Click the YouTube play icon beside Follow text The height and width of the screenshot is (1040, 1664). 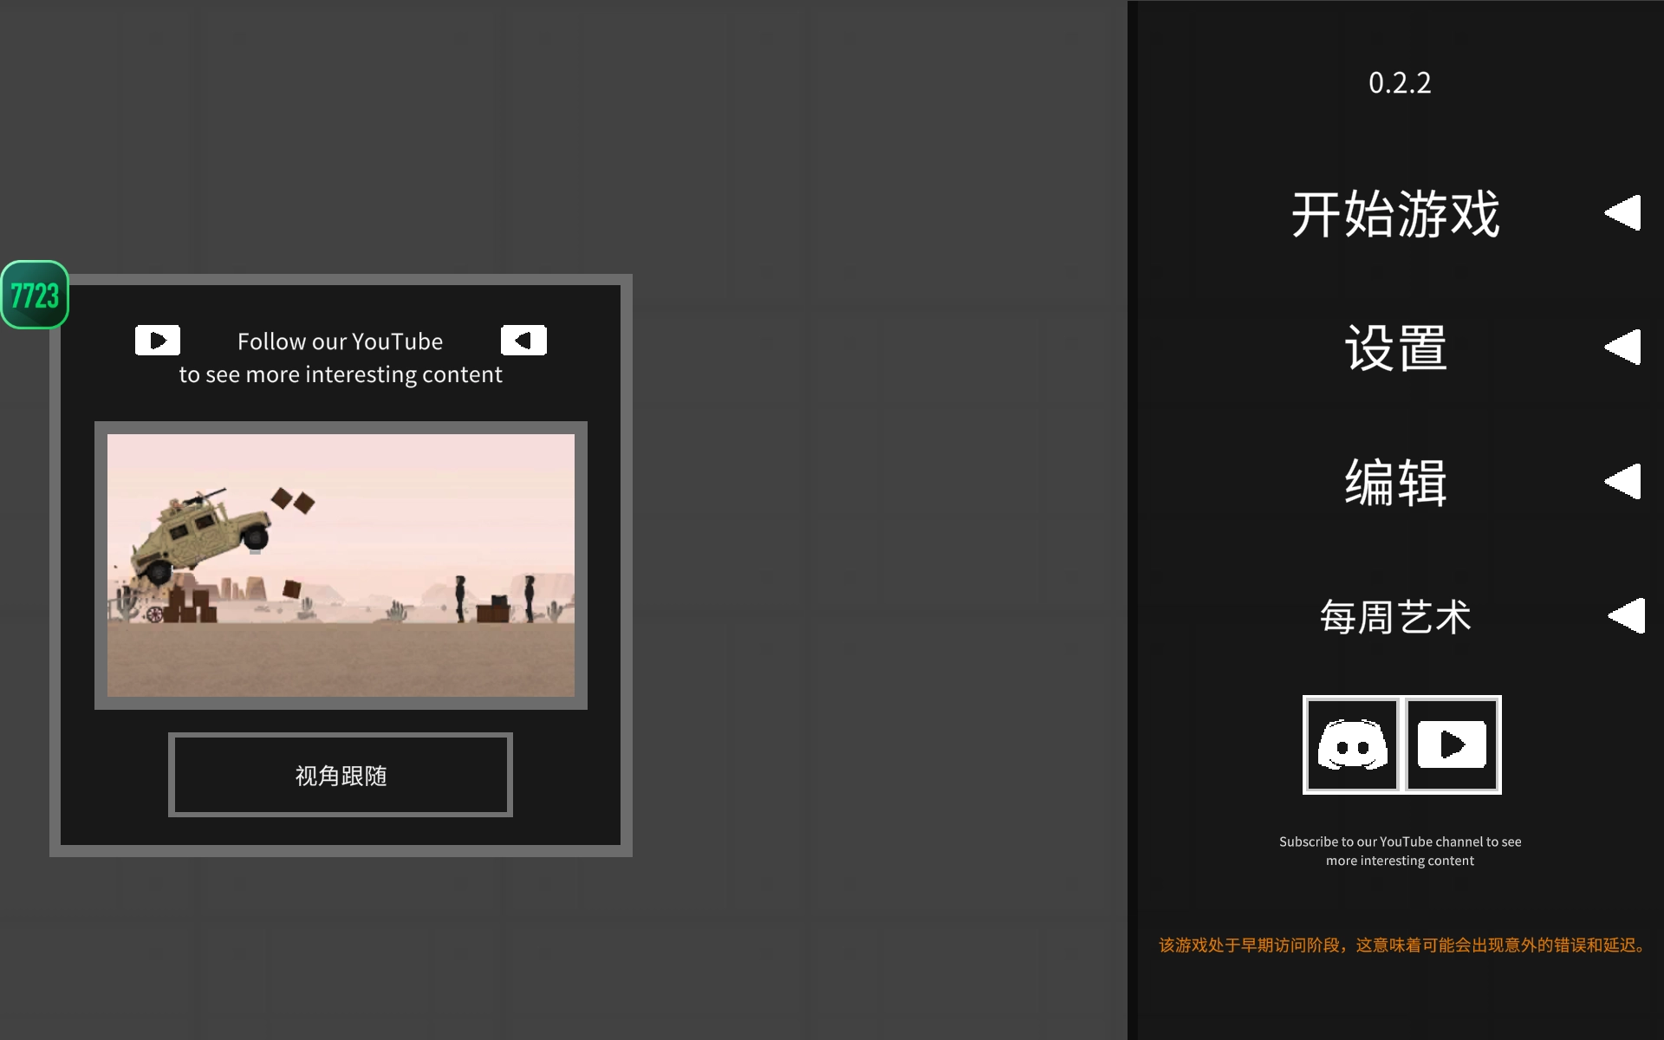click(158, 341)
